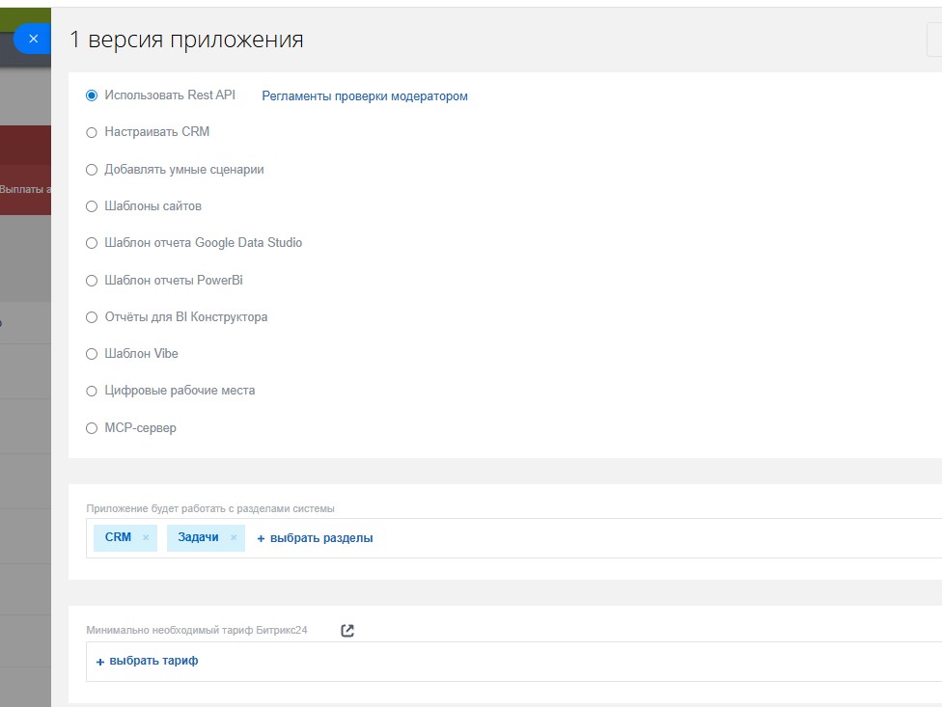942x707 pixels.
Task: Click the Задачи tag in sections field
Action: click(x=198, y=538)
